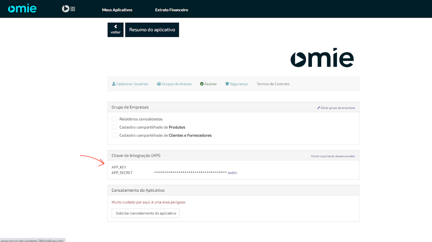Open Termos de Contrato tab

[x=273, y=84]
